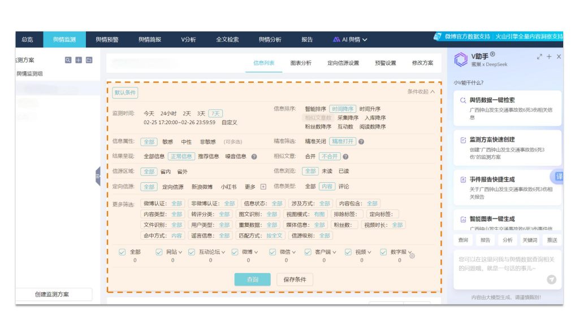579x325 pixels.
Task: Click the 保存条件 button
Action: (295, 280)
